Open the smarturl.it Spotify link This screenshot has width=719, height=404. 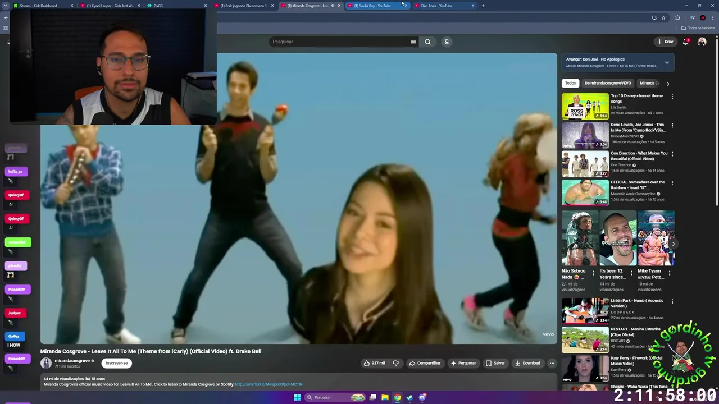[269, 384]
